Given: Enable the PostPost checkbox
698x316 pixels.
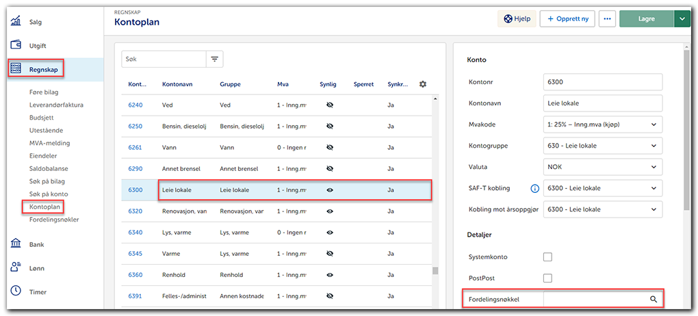Looking at the screenshot, I should [547, 278].
